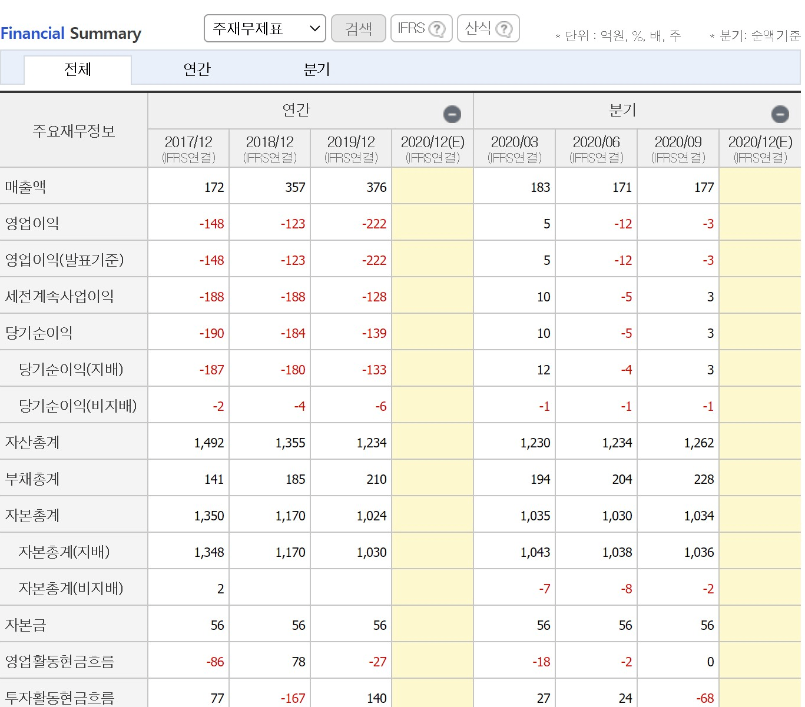The image size is (805, 707).
Task: Click the 영업이익(발표기준) row label
Action: point(64,260)
